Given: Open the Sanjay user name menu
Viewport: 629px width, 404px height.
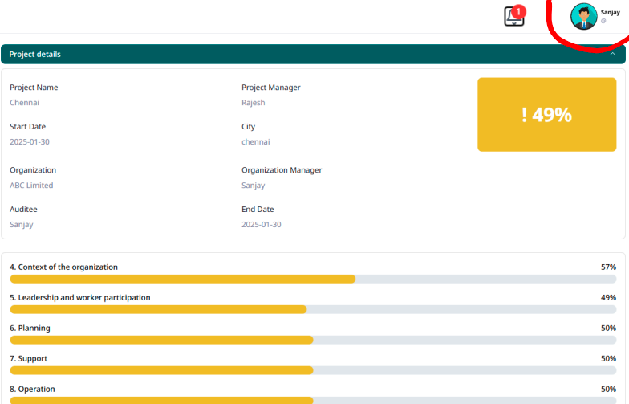Looking at the screenshot, I should tap(610, 12).
